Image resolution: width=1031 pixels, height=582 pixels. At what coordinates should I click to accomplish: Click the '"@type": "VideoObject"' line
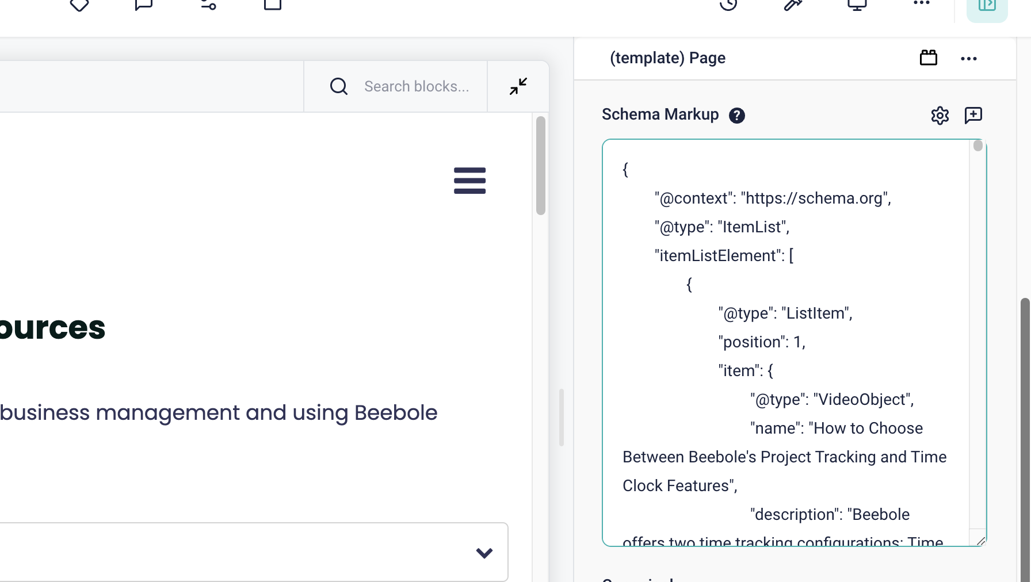click(832, 400)
